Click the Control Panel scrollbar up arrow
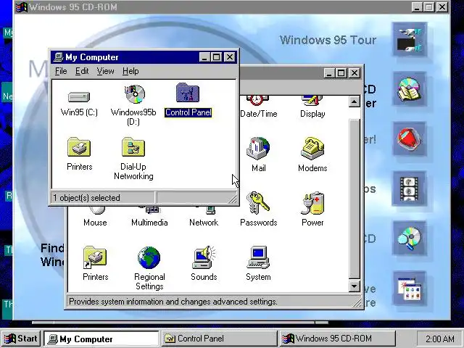This screenshot has width=464, height=348. tap(355, 101)
